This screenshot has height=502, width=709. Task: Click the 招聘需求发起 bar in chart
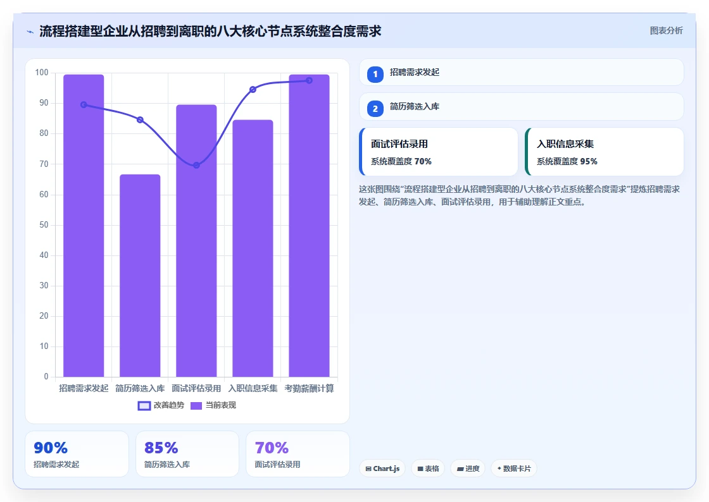84,226
